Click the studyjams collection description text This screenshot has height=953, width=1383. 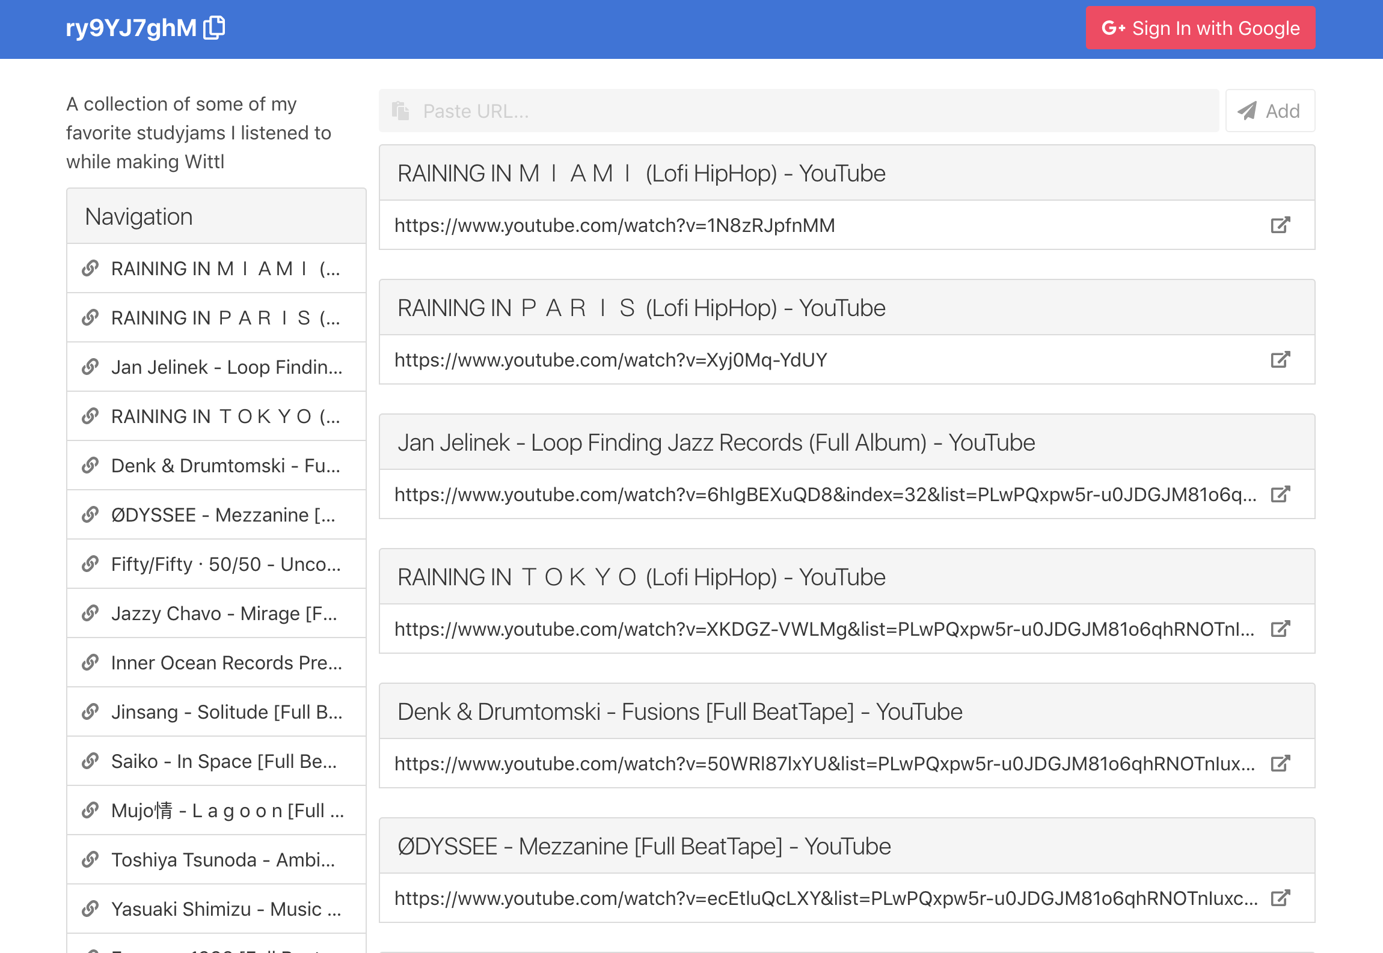point(199,133)
